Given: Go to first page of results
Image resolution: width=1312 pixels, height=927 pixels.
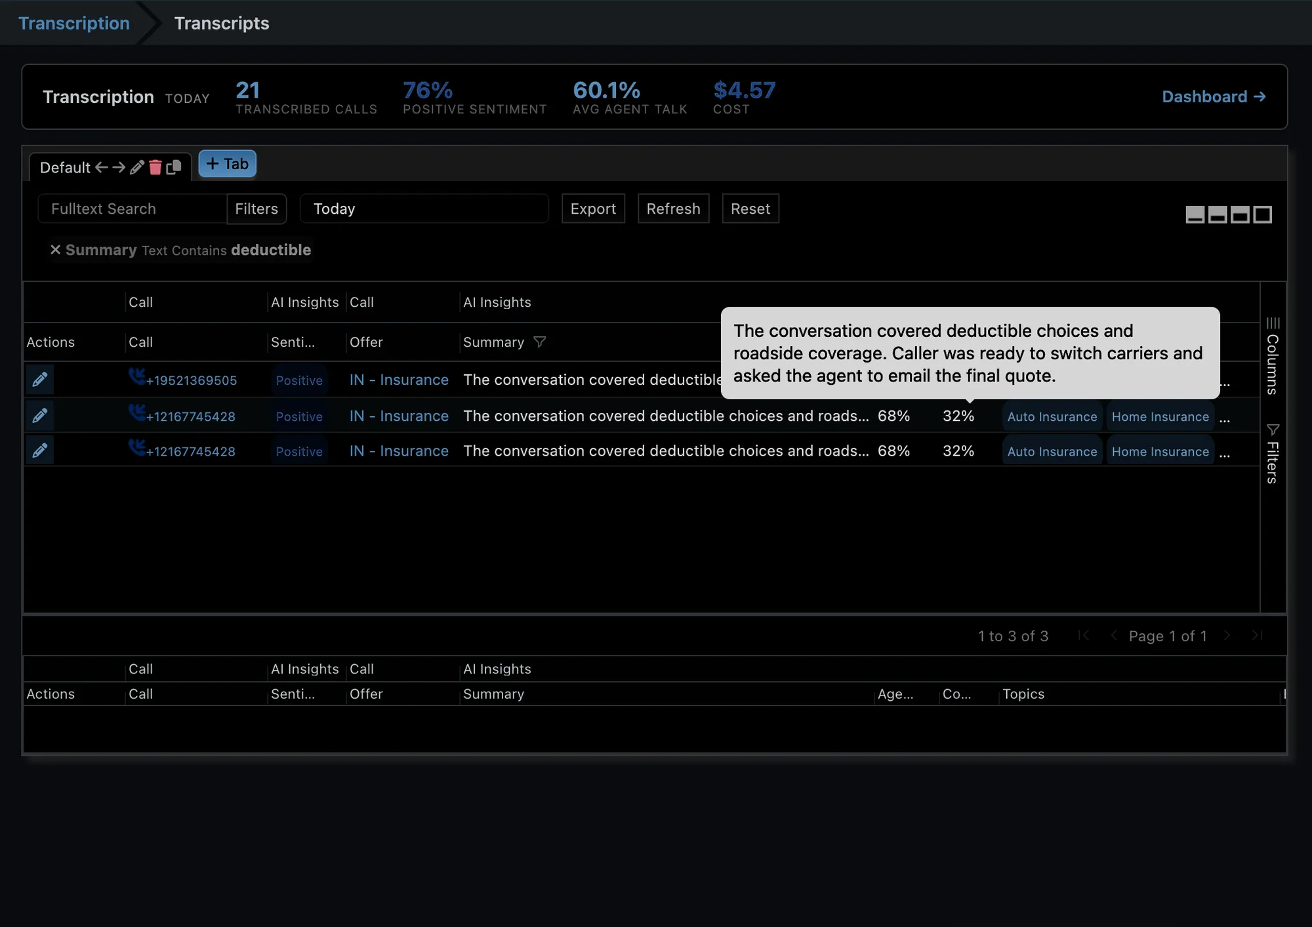Looking at the screenshot, I should (x=1084, y=635).
